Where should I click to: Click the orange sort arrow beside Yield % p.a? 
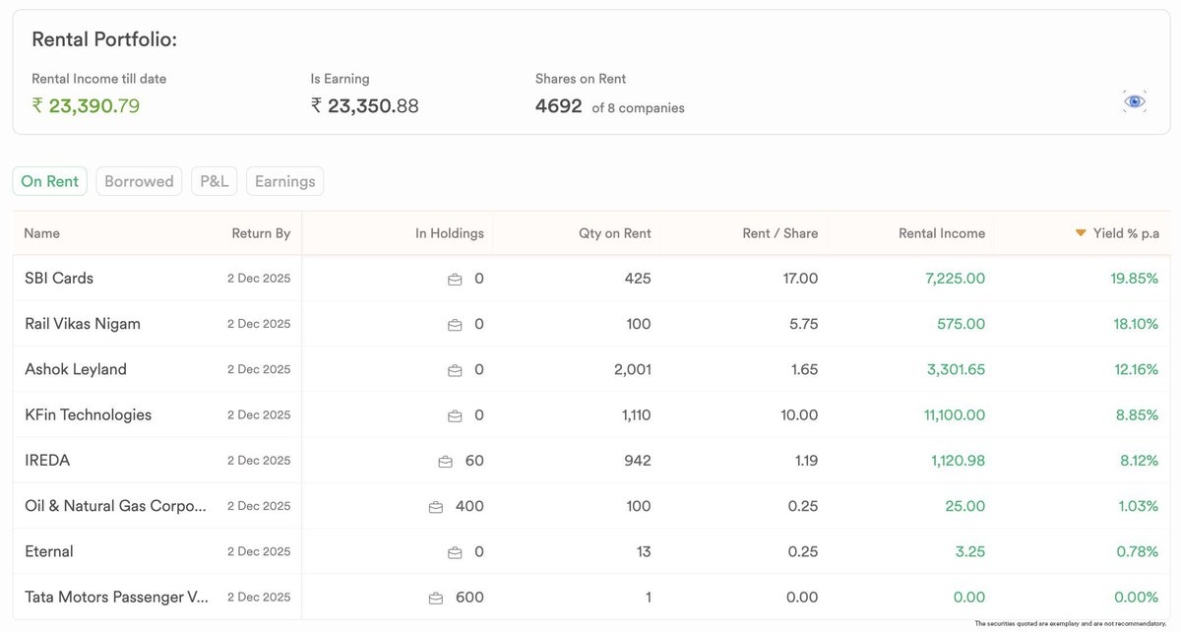pos(1081,233)
